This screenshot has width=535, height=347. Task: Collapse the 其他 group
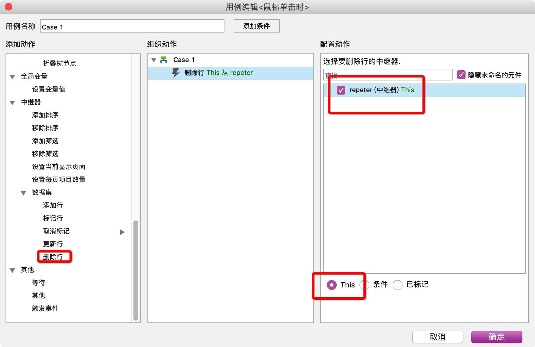[x=12, y=270]
